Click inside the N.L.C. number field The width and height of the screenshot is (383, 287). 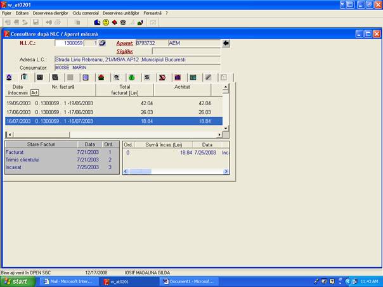click(x=69, y=43)
